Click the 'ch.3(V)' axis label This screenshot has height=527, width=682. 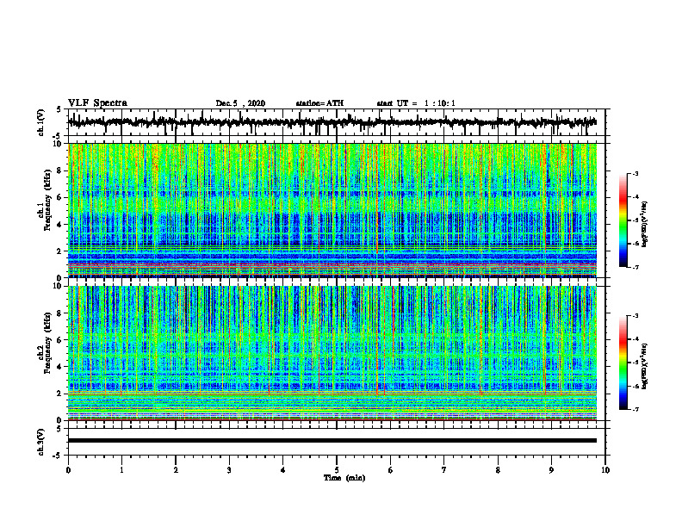[40, 443]
